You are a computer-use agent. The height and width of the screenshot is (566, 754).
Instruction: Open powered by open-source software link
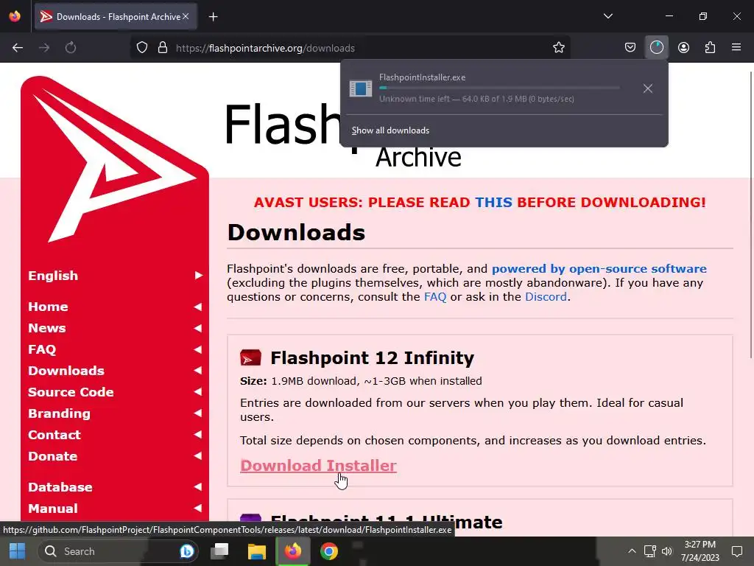point(599,268)
